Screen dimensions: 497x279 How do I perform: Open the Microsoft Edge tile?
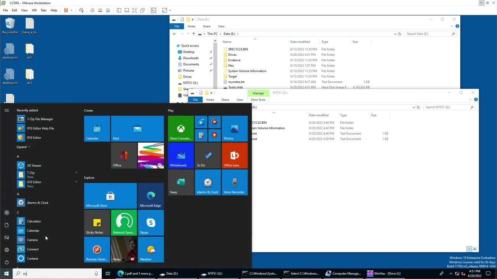pos(151,196)
